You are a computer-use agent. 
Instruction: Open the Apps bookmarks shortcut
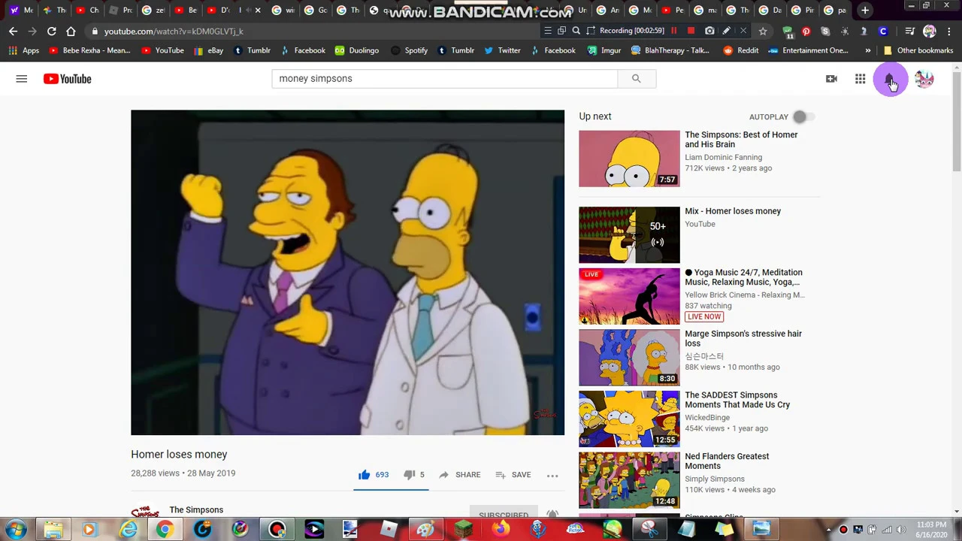click(x=23, y=50)
